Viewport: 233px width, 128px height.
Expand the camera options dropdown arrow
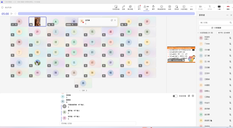tap(205, 7)
